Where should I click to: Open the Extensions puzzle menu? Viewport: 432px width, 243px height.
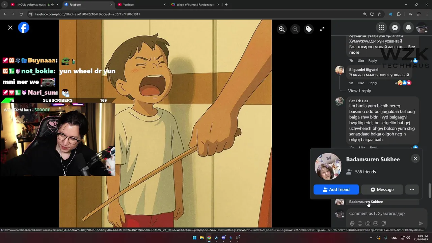point(399,14)
